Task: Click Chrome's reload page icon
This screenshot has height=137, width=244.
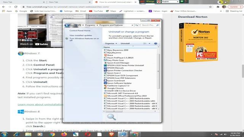Action: coord(16,7)
